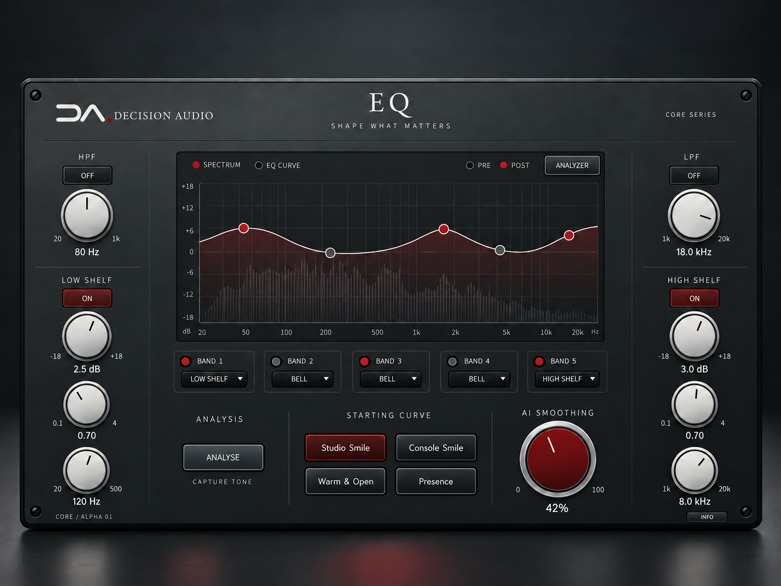
Task: Toggle the Band 3 enable LED
Action: coord(365,362)
